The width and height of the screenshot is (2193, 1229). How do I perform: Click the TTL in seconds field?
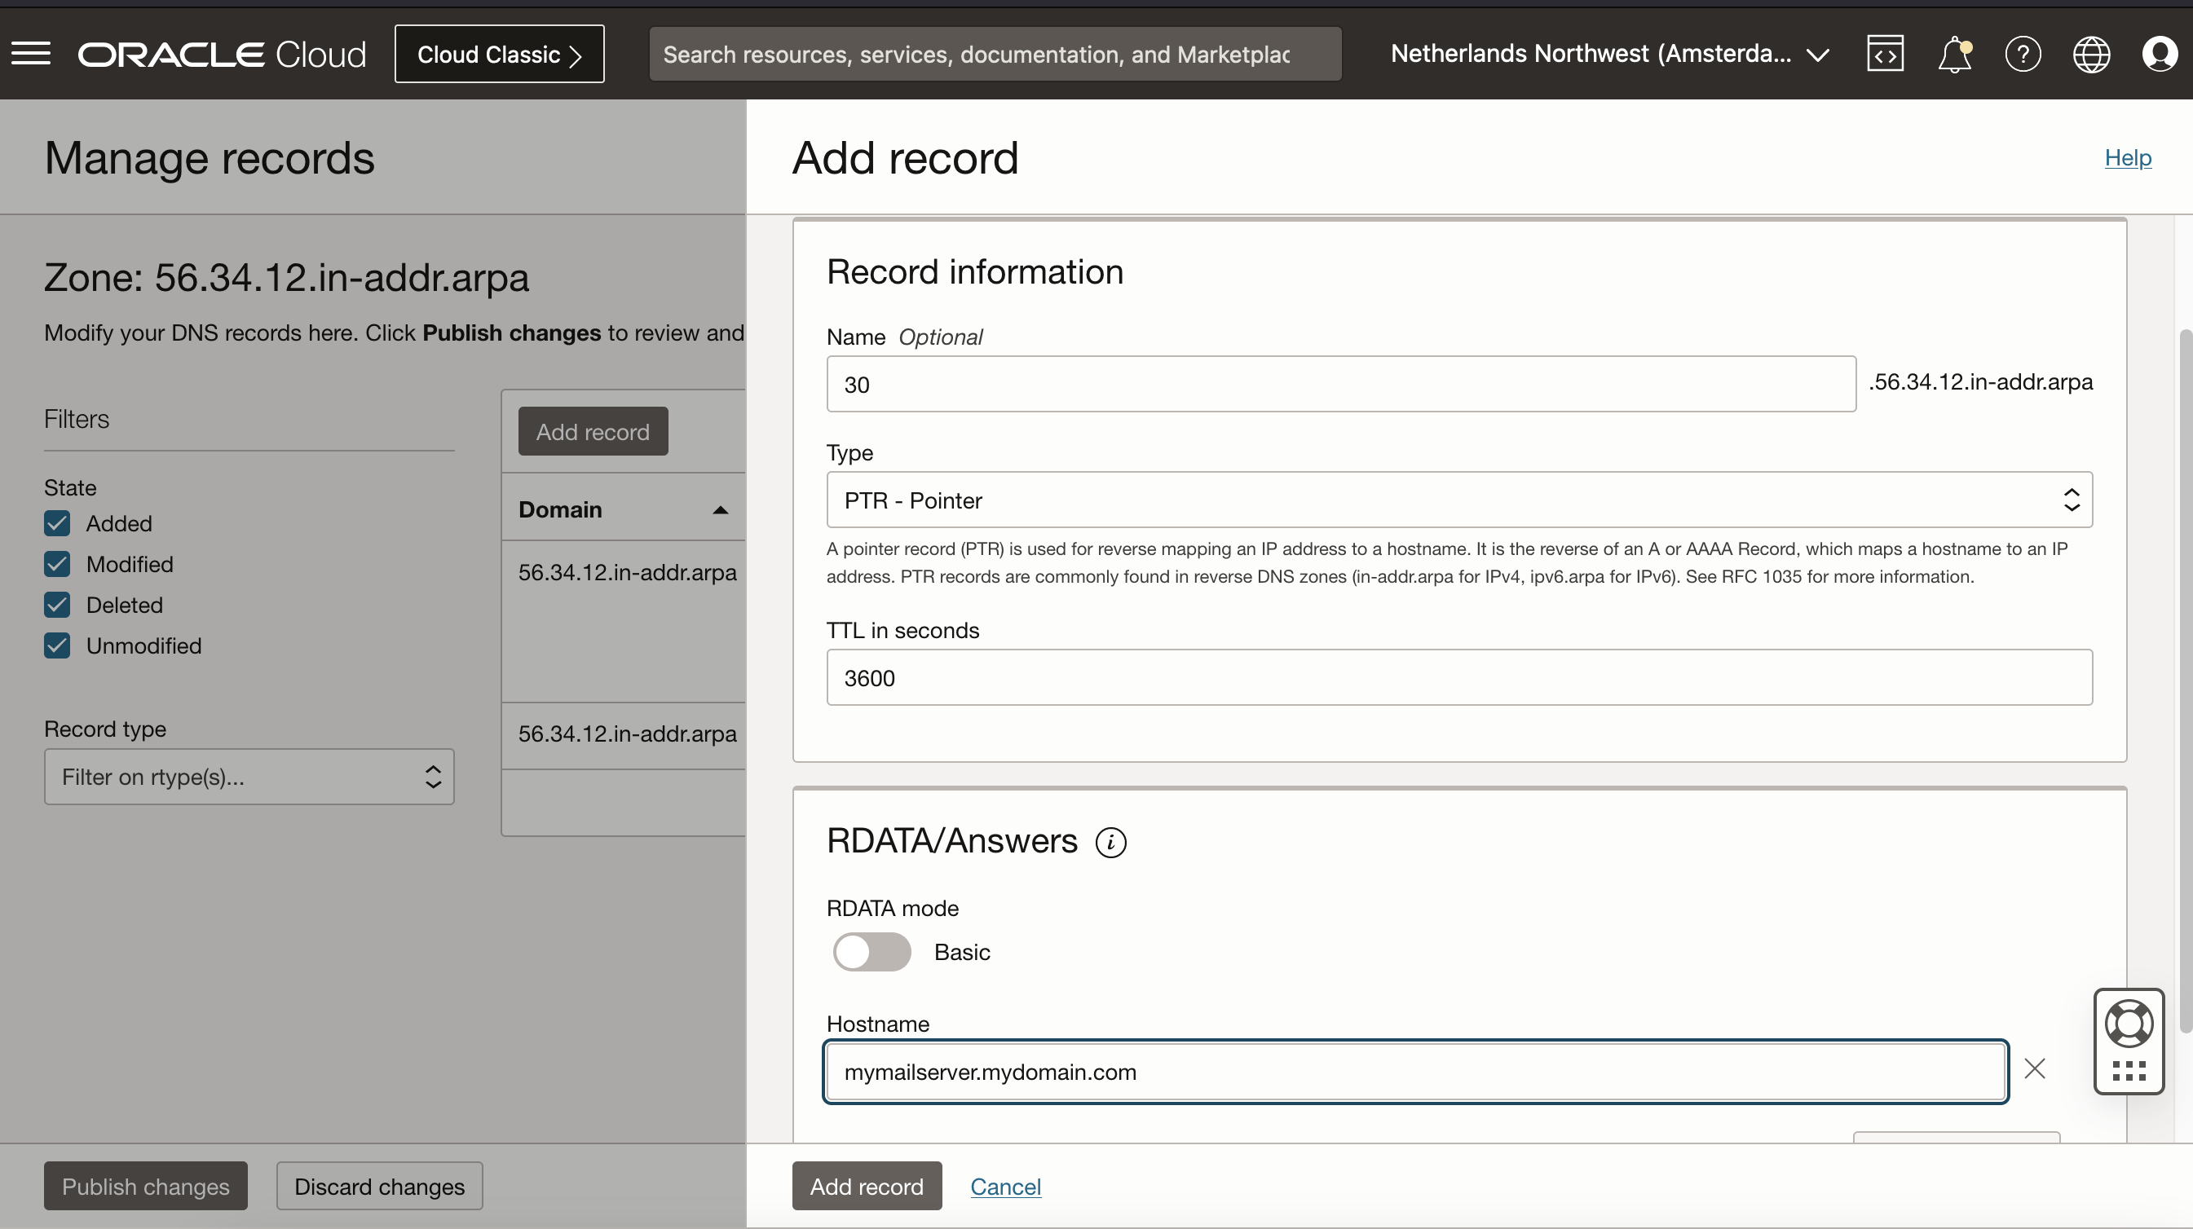click(1459, 678)
